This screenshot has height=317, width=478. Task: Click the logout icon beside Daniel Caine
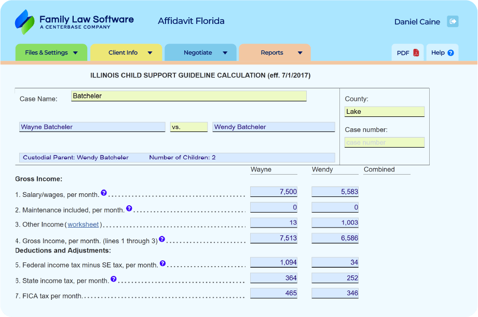coord(453,21)
